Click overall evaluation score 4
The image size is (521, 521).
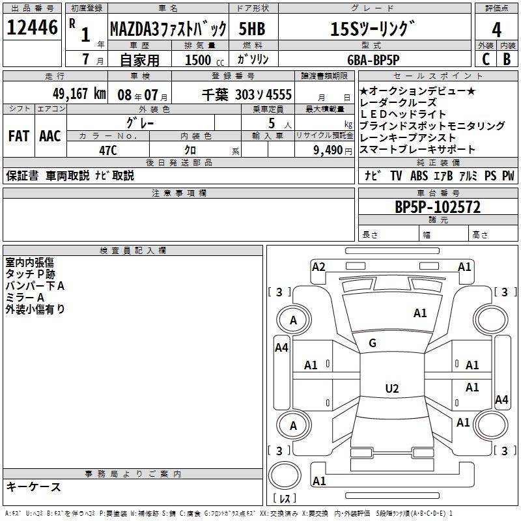[496, 30]
